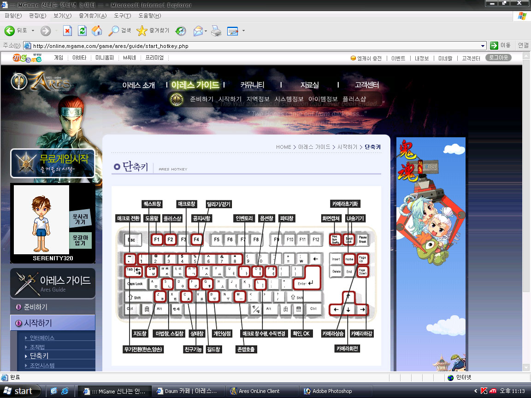This screenshot has width=531, height=398.
Task: Click the 로그아웃 logout button
Action: (498, 58)
